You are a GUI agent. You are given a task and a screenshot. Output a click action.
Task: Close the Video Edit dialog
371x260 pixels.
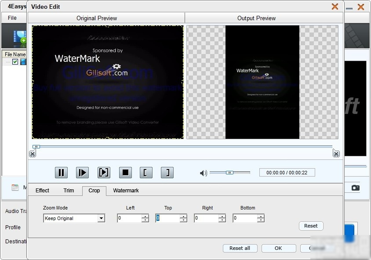click(335, 7)
